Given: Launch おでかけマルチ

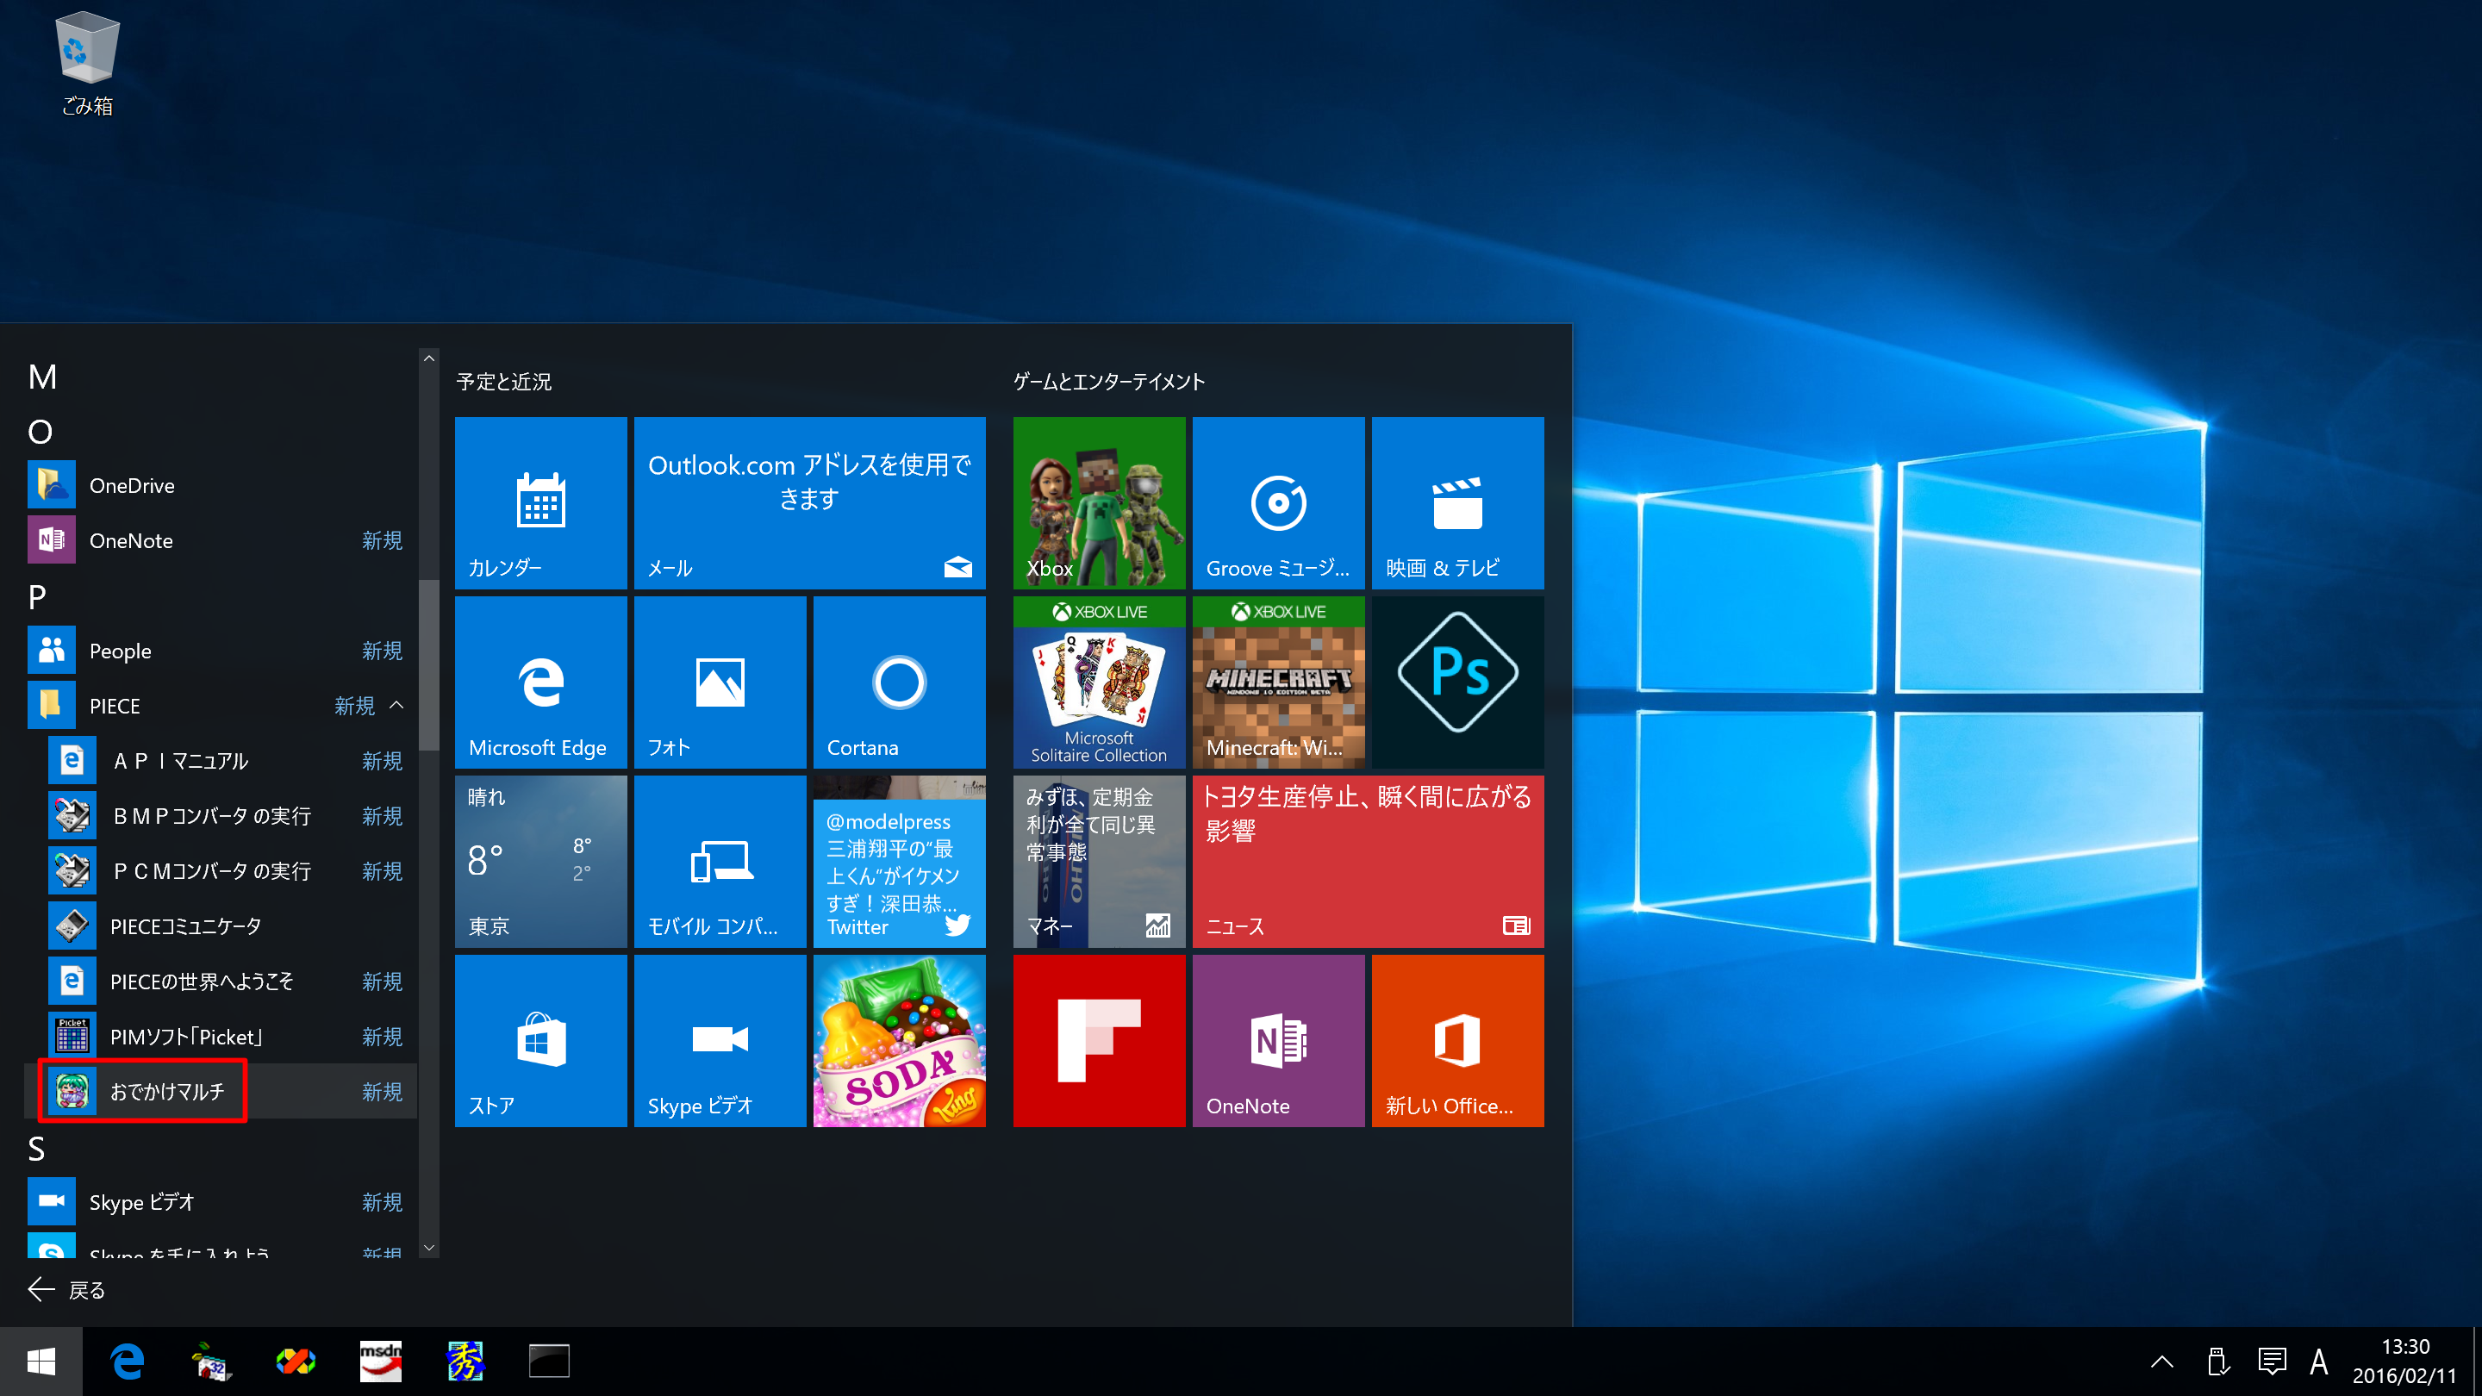Looking at the screenshot, I should (x=221, y=1091).
